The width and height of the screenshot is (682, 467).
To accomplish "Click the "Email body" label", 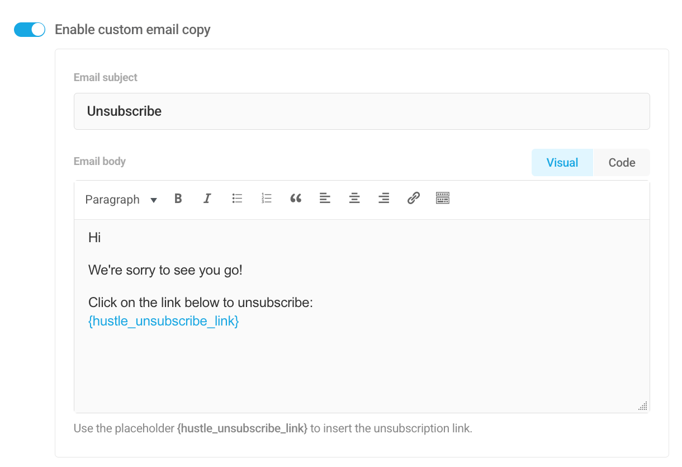I will [x=100, y=162].
